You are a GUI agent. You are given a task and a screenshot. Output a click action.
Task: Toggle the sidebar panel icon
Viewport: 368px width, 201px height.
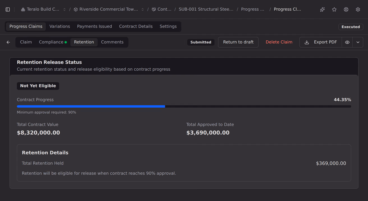pos(8,10)
